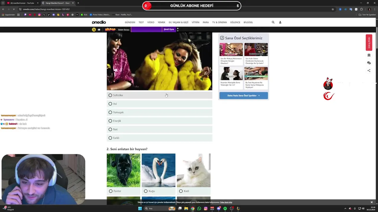Open the comments bubble icon
The height and width of the screenshot is (212, 378).
(x=369, y=63)
